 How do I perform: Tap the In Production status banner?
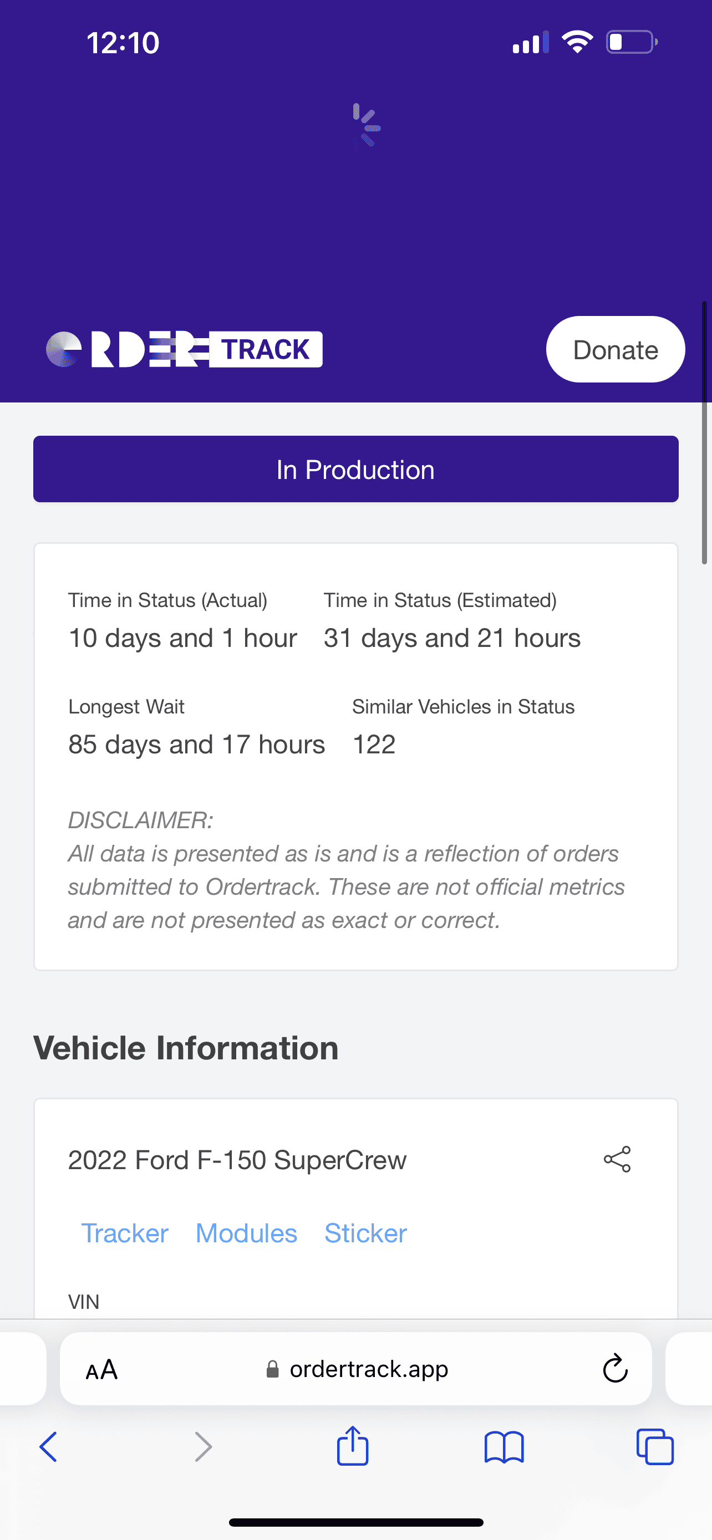click(x=355, y=470)
